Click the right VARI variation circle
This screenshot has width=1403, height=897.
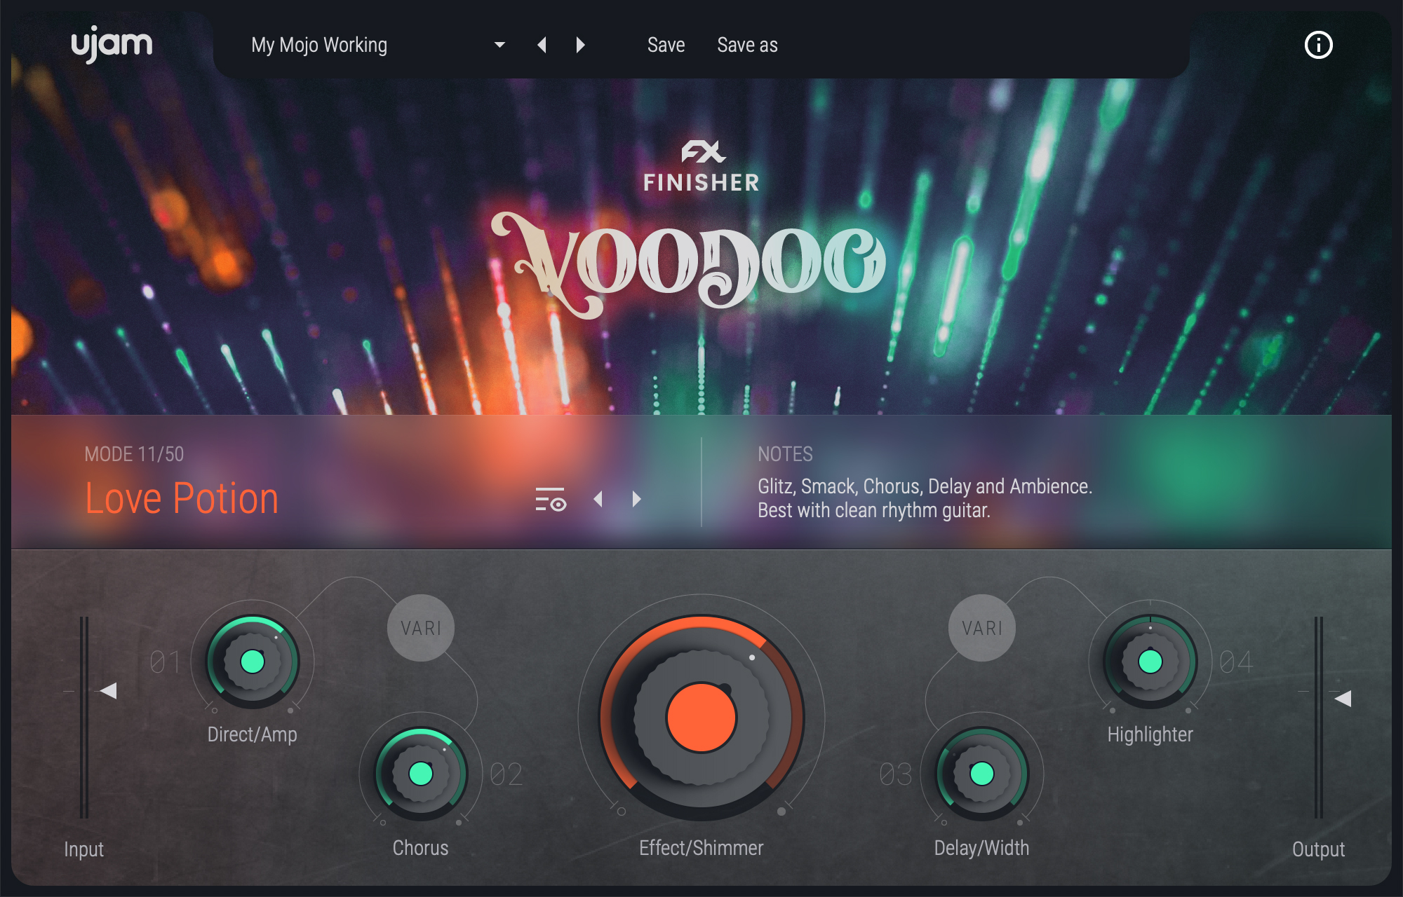(x=981, y=628)
